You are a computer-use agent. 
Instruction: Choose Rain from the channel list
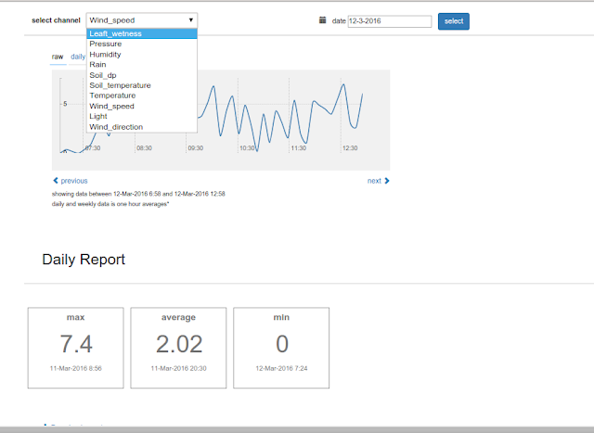pos(142,65)
